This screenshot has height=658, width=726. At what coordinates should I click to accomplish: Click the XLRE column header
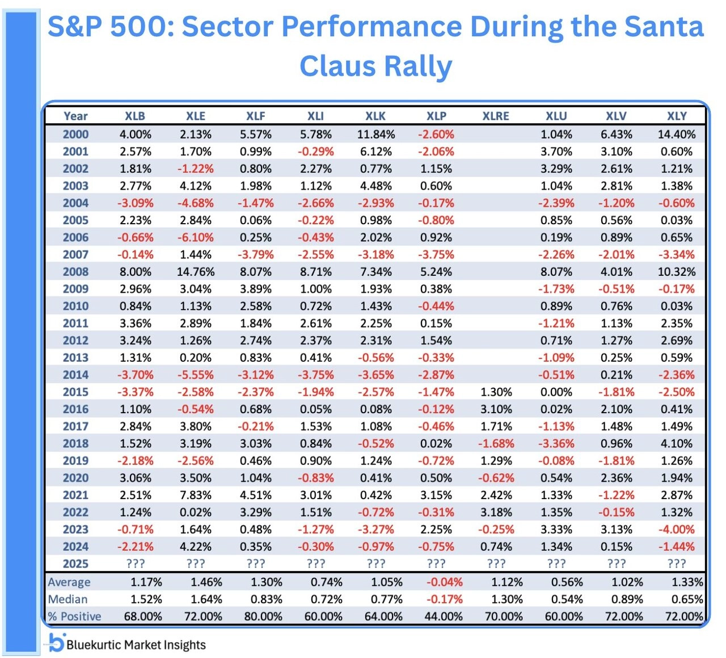(x=496, y=116)
